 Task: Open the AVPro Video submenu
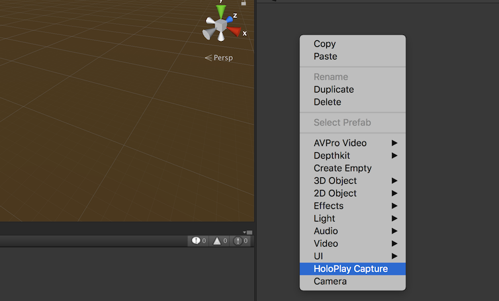(x=353, y=143)
